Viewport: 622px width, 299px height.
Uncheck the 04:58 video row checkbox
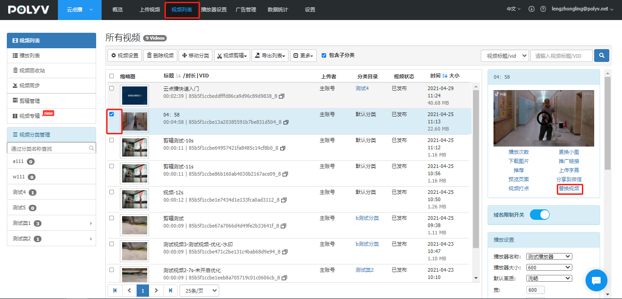click(x=112, y=114)
